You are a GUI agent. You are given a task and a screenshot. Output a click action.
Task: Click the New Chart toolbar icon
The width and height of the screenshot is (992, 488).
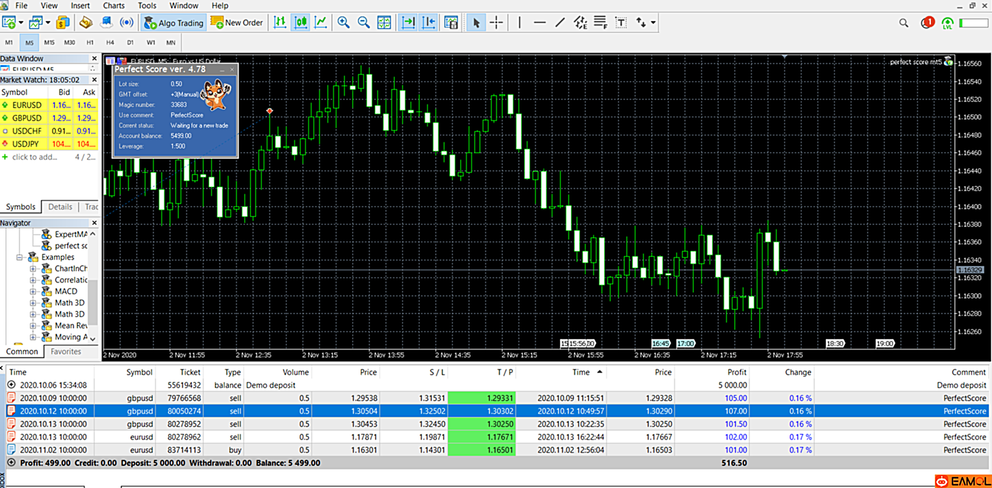[x=9, y=22]
